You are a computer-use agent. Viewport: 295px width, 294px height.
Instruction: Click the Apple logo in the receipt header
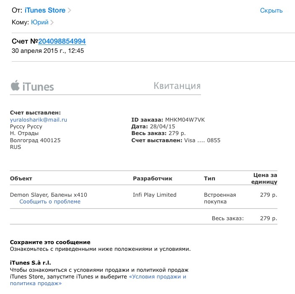point(15,86)
